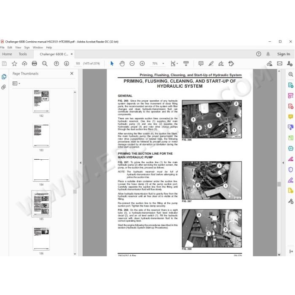Open Comment tool in right pane
Screen dimensions: 295x295
tap(291, 117)
